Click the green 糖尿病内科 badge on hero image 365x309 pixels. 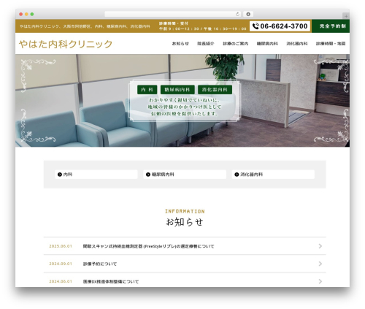click(x=177, y=90)
